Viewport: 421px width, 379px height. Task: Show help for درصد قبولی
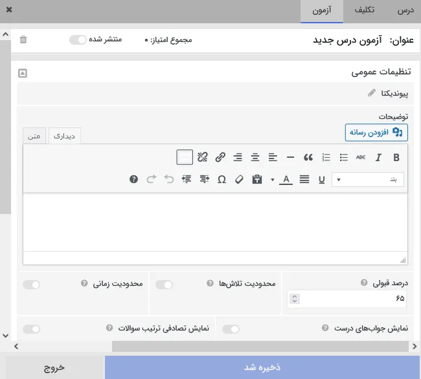coord(364,283)
